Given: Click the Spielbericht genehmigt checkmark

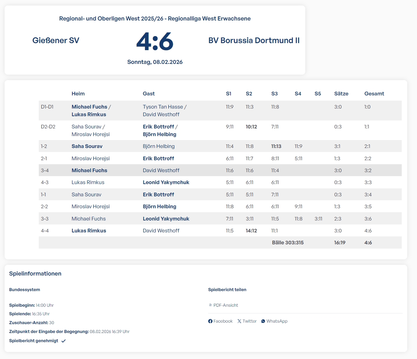Looking at the screenshot, I should click(x=63, y=341).
